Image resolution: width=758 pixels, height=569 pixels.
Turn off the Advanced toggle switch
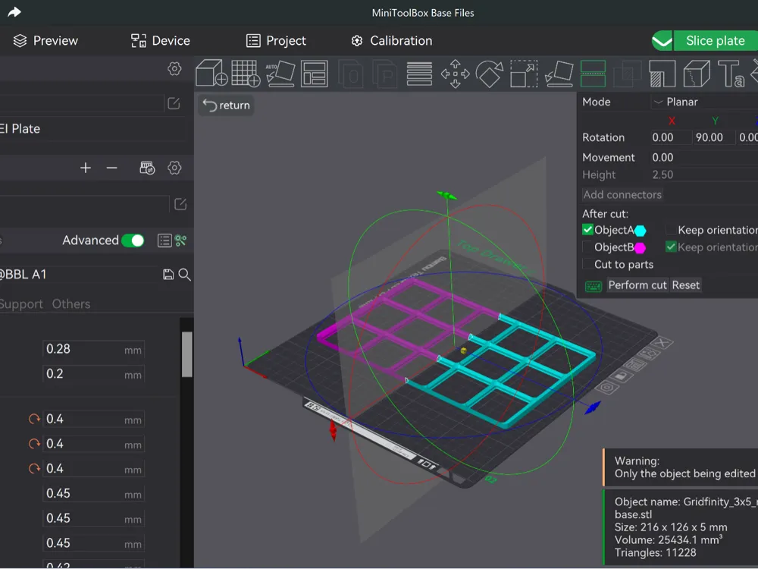[x=133, y=240]
